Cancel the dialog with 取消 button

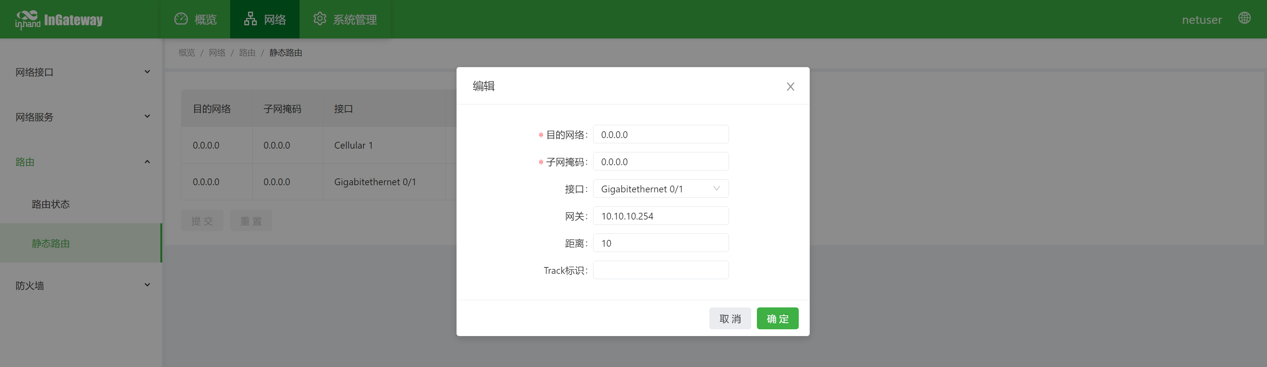[730, 318]
